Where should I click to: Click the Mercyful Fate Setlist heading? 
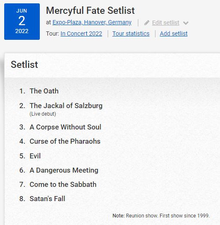[90, 11]
